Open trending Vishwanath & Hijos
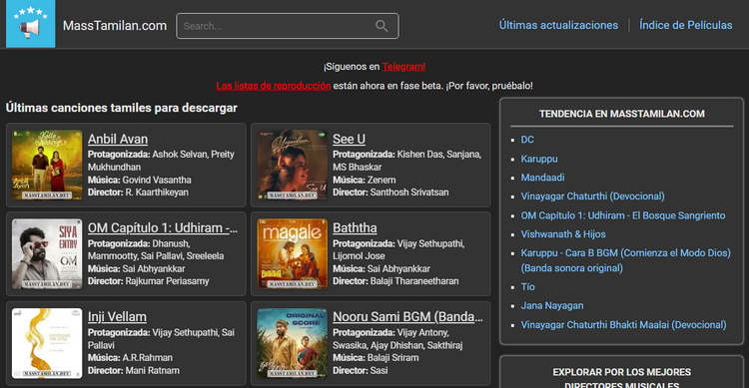This screenshot has height=388, width=749. pyautogui.click(x=563, y=234)
